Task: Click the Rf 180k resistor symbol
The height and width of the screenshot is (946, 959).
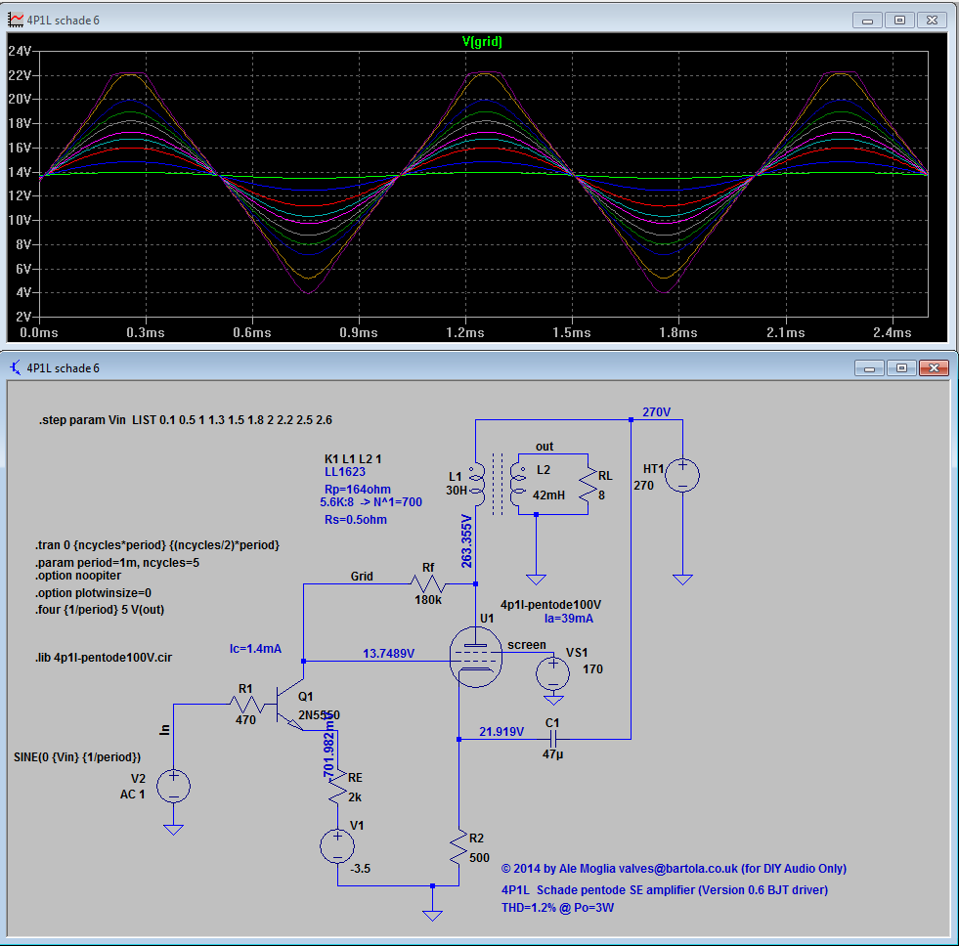Action: click(428, 584)
